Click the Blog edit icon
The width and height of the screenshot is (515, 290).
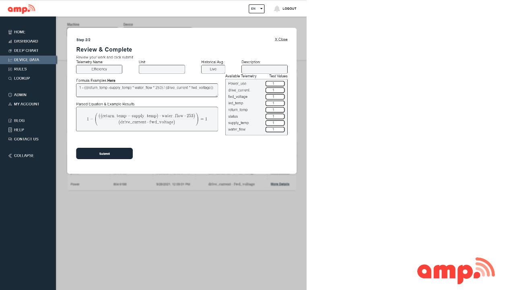click(10, 121)
